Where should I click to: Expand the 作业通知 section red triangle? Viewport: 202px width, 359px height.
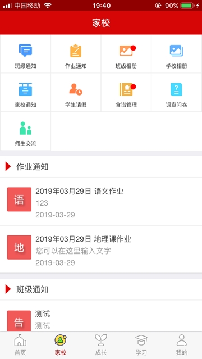coord(8,167)
